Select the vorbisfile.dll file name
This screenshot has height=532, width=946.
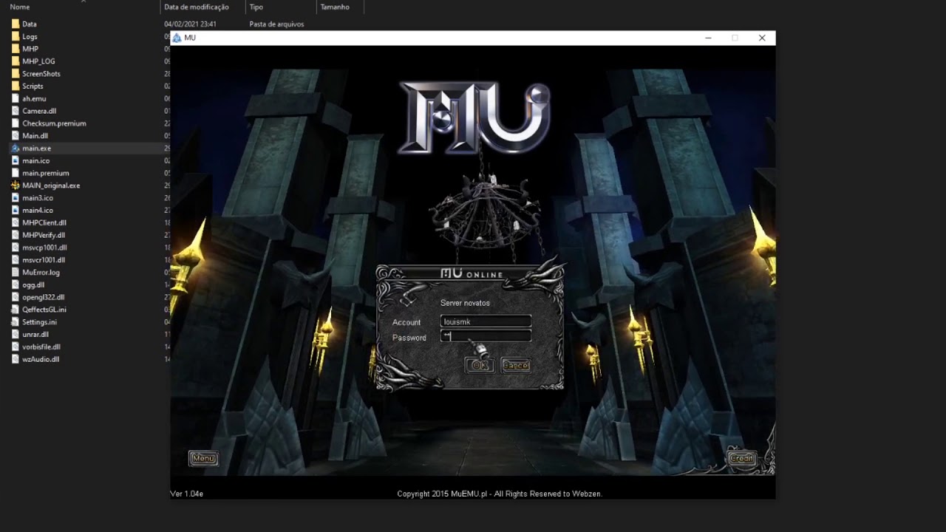pyautogui.click(x=41, y=347)
